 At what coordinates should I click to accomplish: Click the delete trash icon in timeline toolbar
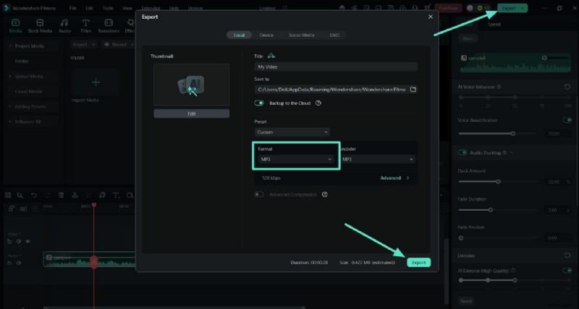(x=61, y=195)
